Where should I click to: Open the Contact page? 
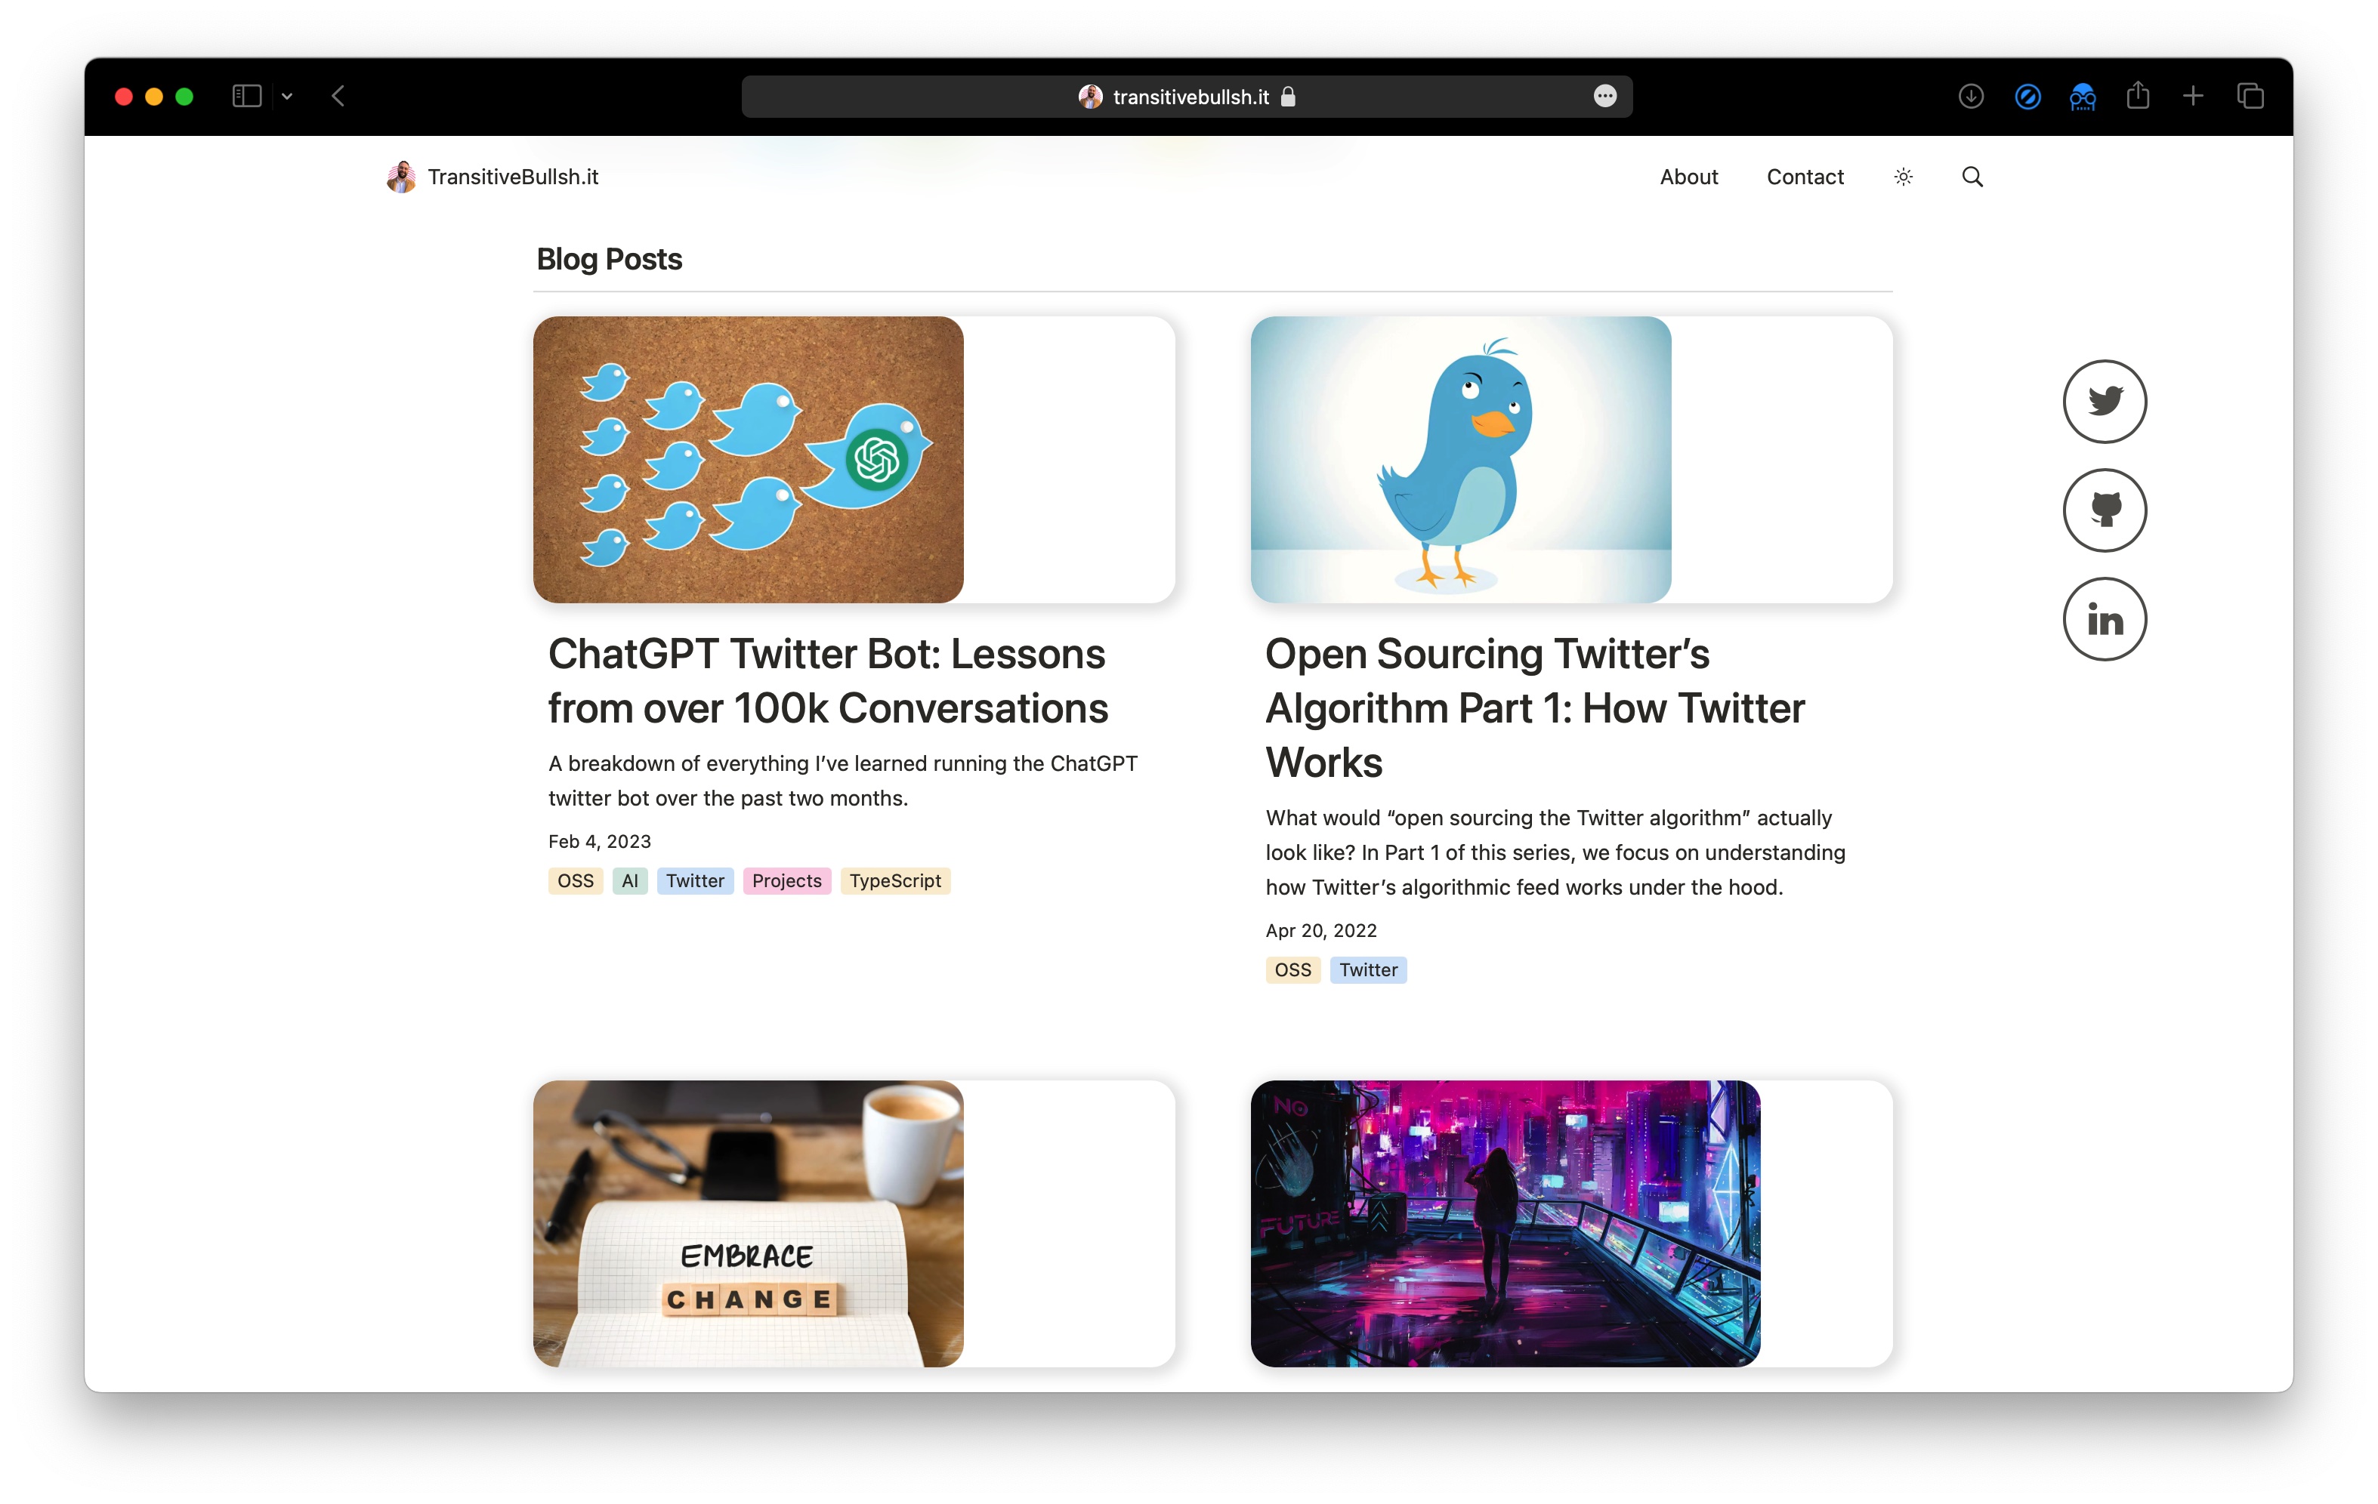click(1804, 177)
